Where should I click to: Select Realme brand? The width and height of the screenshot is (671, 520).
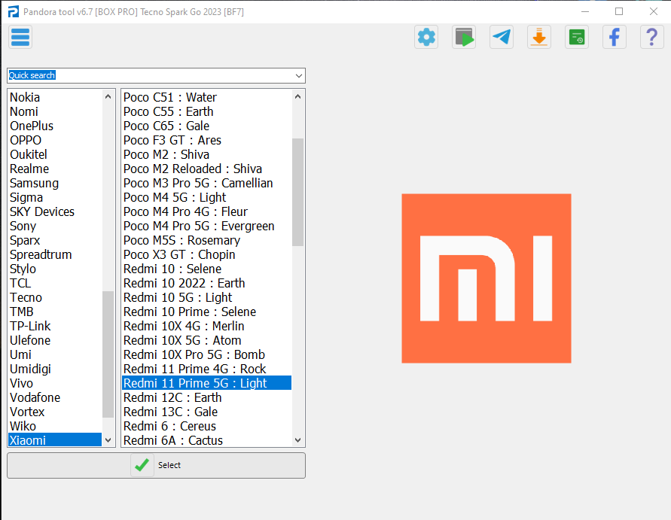[55, 169]
